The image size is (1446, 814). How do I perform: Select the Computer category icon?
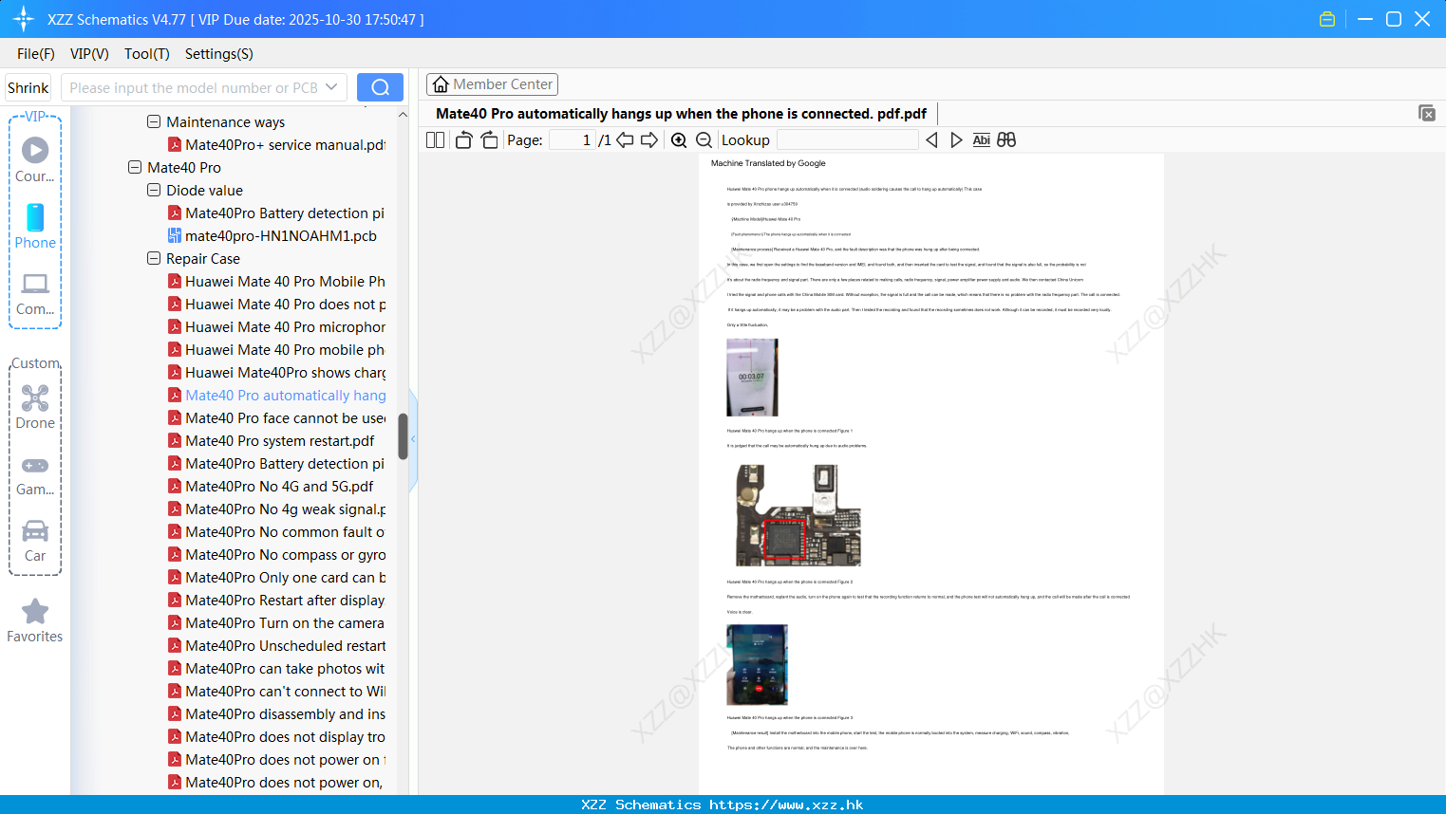pyautogui.click(x=35, y=293)
